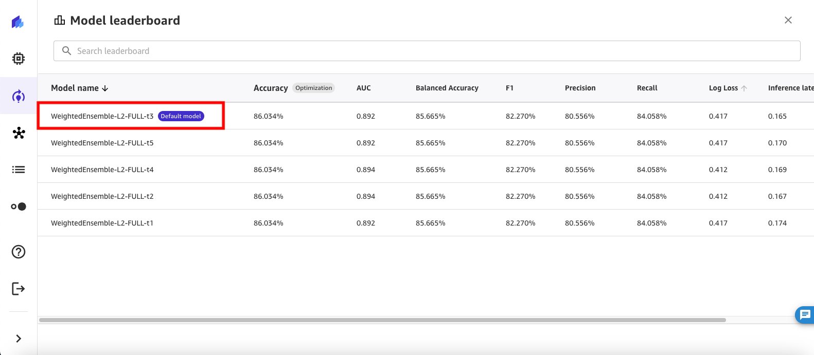Select the WeightedEnsemble-L2-FULL-t1 model row

point(426,223)
